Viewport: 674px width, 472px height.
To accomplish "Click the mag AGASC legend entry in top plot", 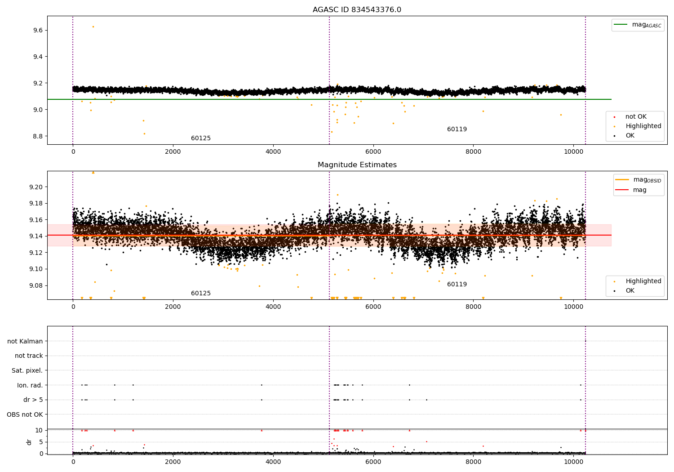I will click(638, 25).
